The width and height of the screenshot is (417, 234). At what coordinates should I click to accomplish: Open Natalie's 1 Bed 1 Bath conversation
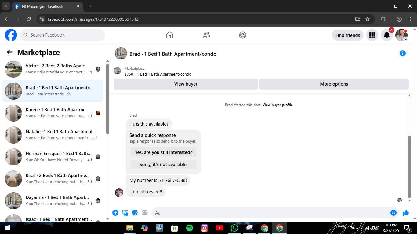(x=53, y=135)
